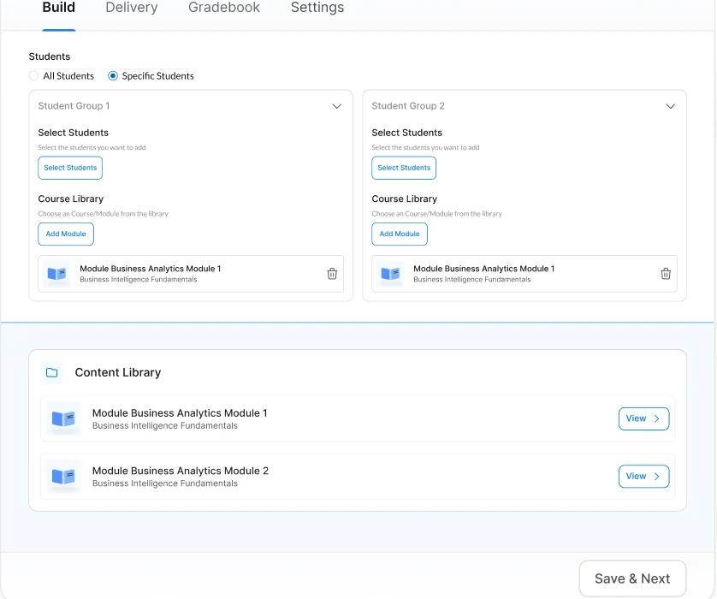Click book icon in Student Group 2 module
717x599 pixels.
tap(390, 274)
